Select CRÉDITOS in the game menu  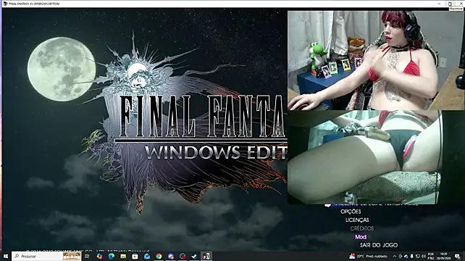tap(362, 228)
